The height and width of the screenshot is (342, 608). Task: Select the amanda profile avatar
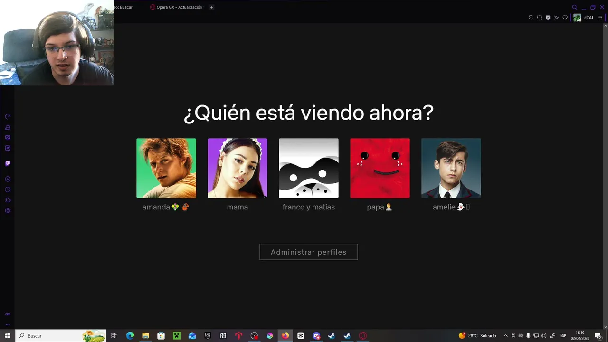click(x=166, y=168)
